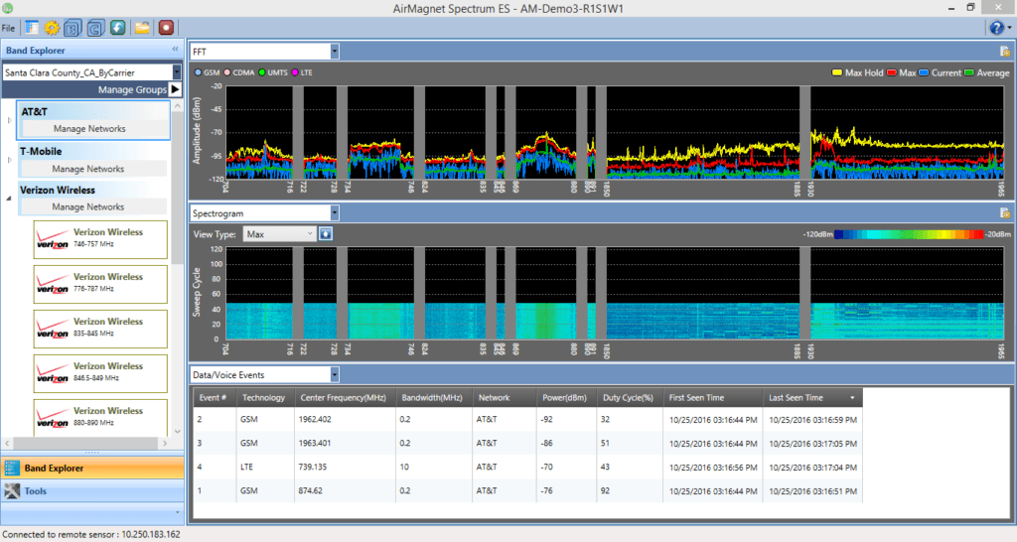Toggle the red Max trace
Screen dimensions: 1017x542
pyautogui.click(x=892, y=72)
